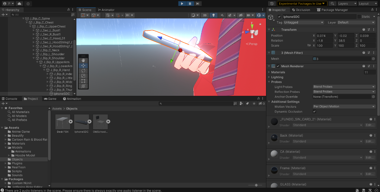
Task: Click the global search magnifier icon
Action: [333, 4]
